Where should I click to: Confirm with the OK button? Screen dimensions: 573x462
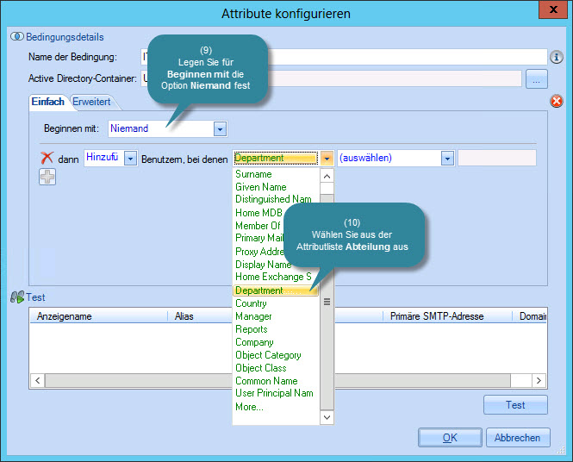click(450, 438)
